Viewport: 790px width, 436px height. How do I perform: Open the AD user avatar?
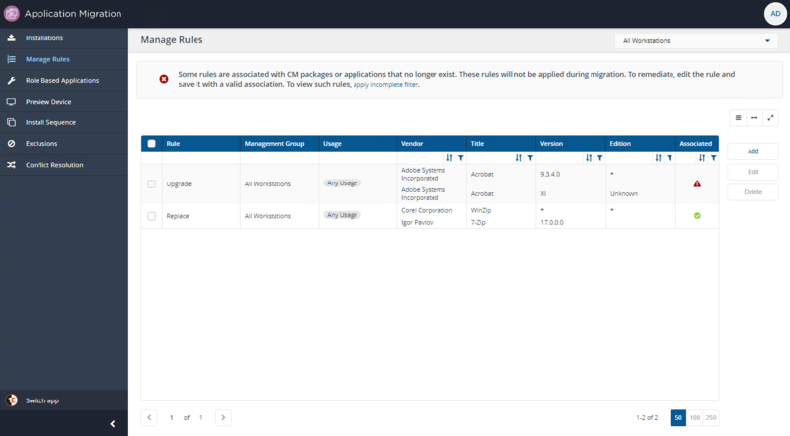(774, 13)
